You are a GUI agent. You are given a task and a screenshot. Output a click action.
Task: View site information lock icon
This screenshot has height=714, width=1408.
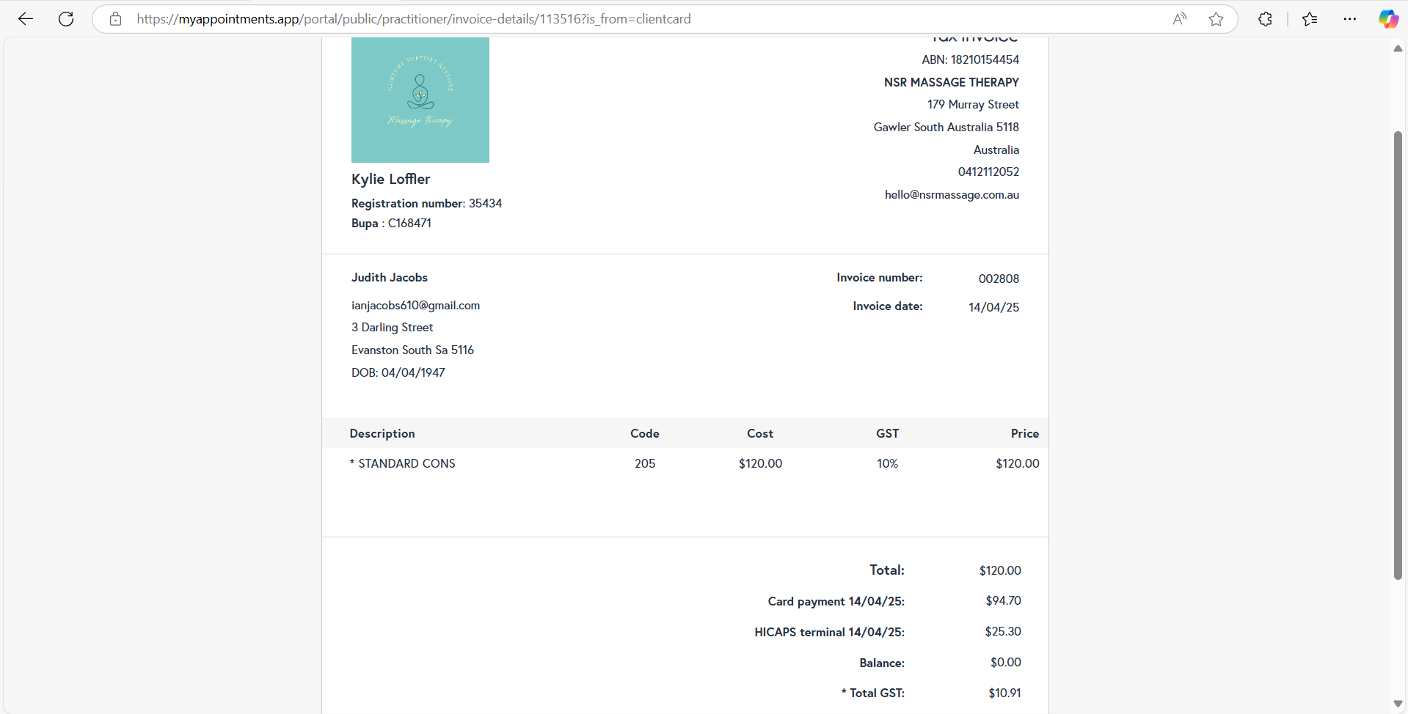115,19
